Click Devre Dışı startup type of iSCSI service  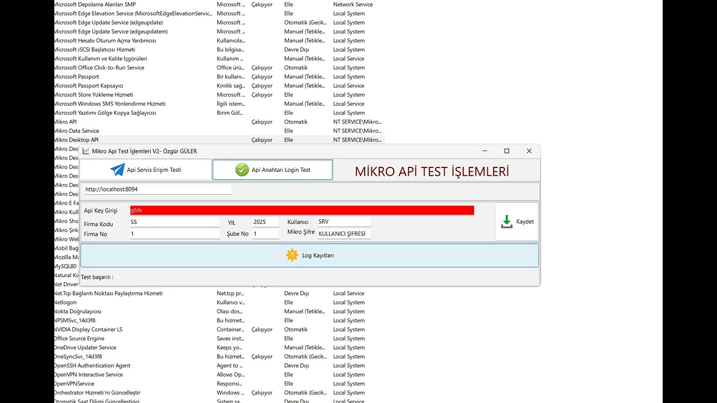pyautogui.click(x=296, y=49)
